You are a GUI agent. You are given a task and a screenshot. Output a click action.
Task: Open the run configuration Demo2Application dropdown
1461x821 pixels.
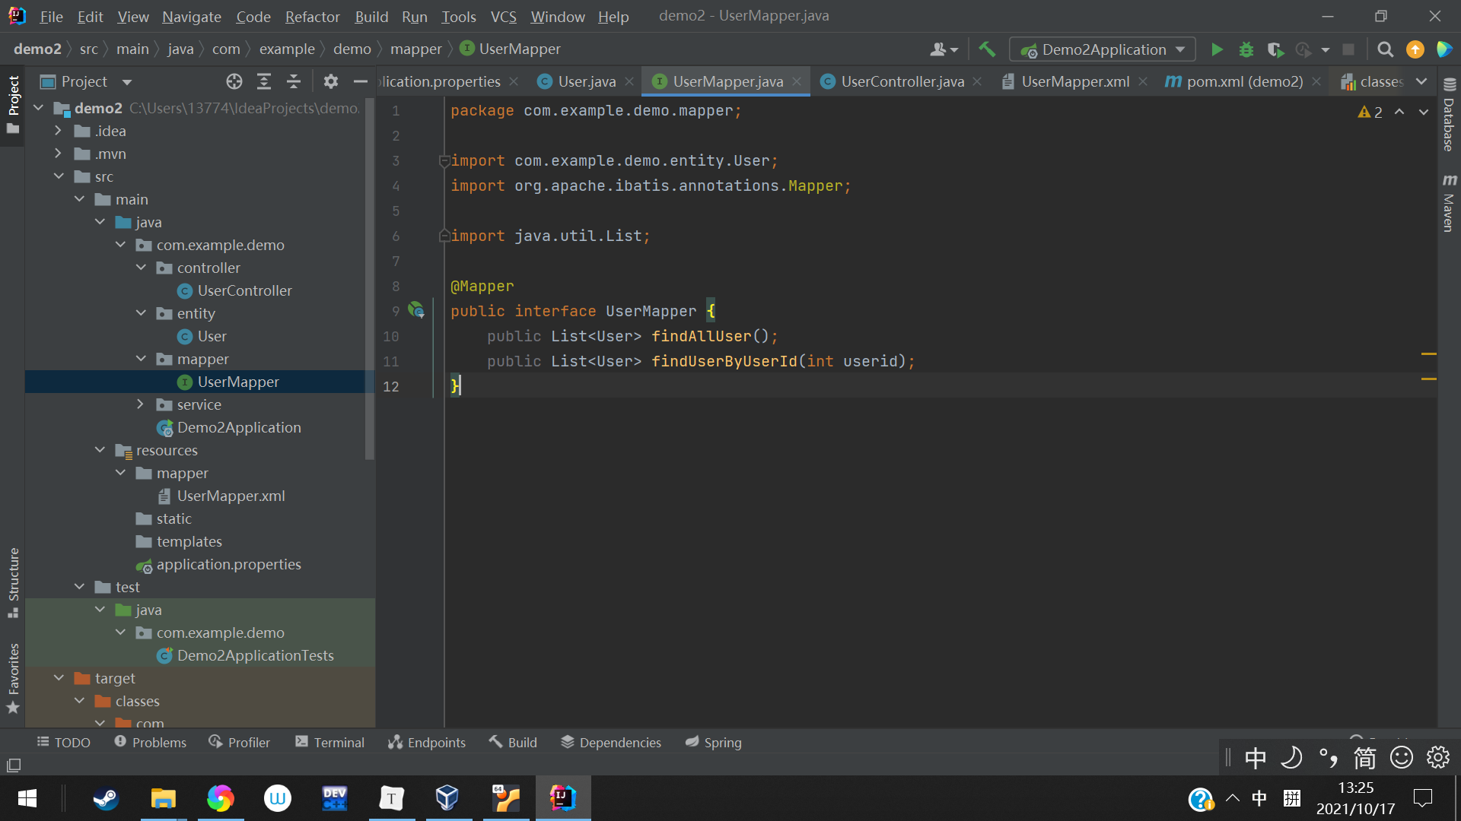coord(1103,49)
